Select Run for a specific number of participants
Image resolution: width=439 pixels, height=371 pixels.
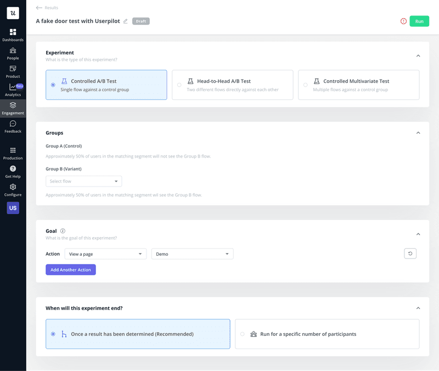click(x=327, y=334)
